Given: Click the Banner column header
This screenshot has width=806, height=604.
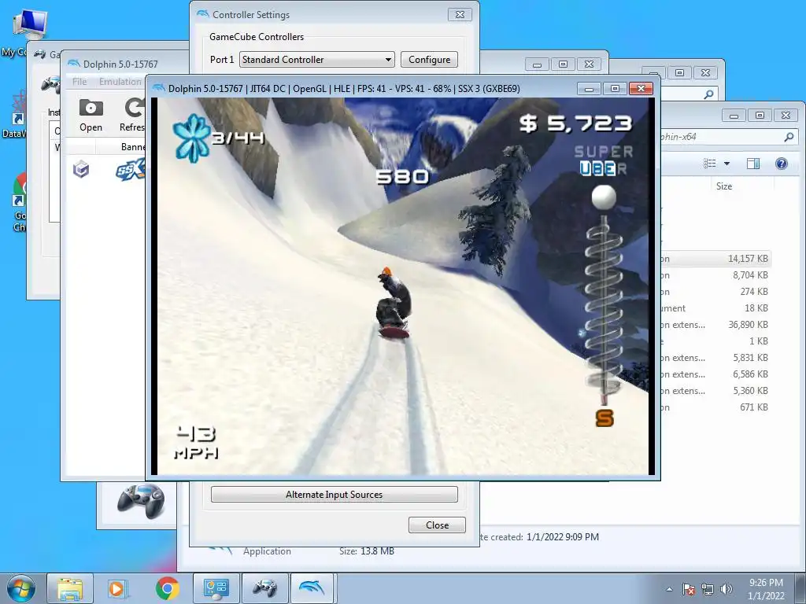Looking at the screenshot, I should pyautogui.click(x=132, y=147).
